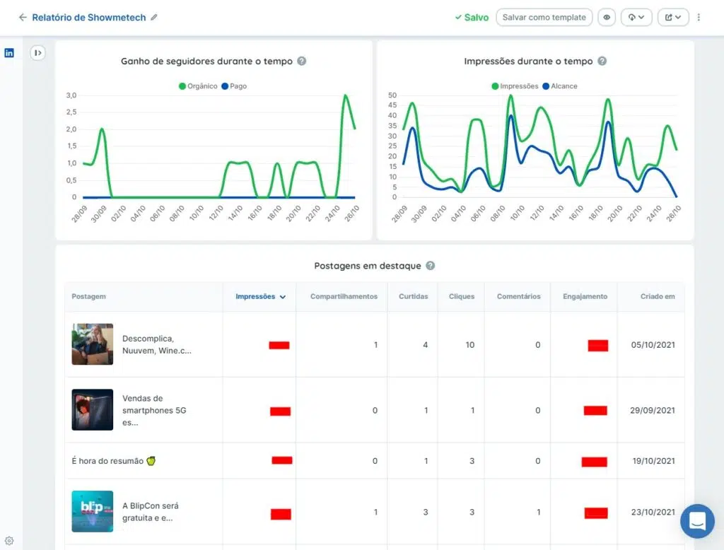Click the download report icon
Screen dimensions: 724x550
pyautogui.click(x=632, y=17)
